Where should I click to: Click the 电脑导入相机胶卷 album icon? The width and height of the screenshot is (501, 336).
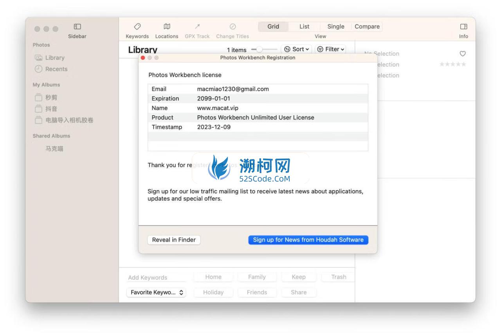[38, 120]
